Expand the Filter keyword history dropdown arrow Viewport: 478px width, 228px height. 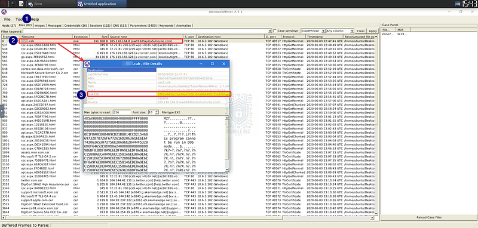[x=271, y=31]
